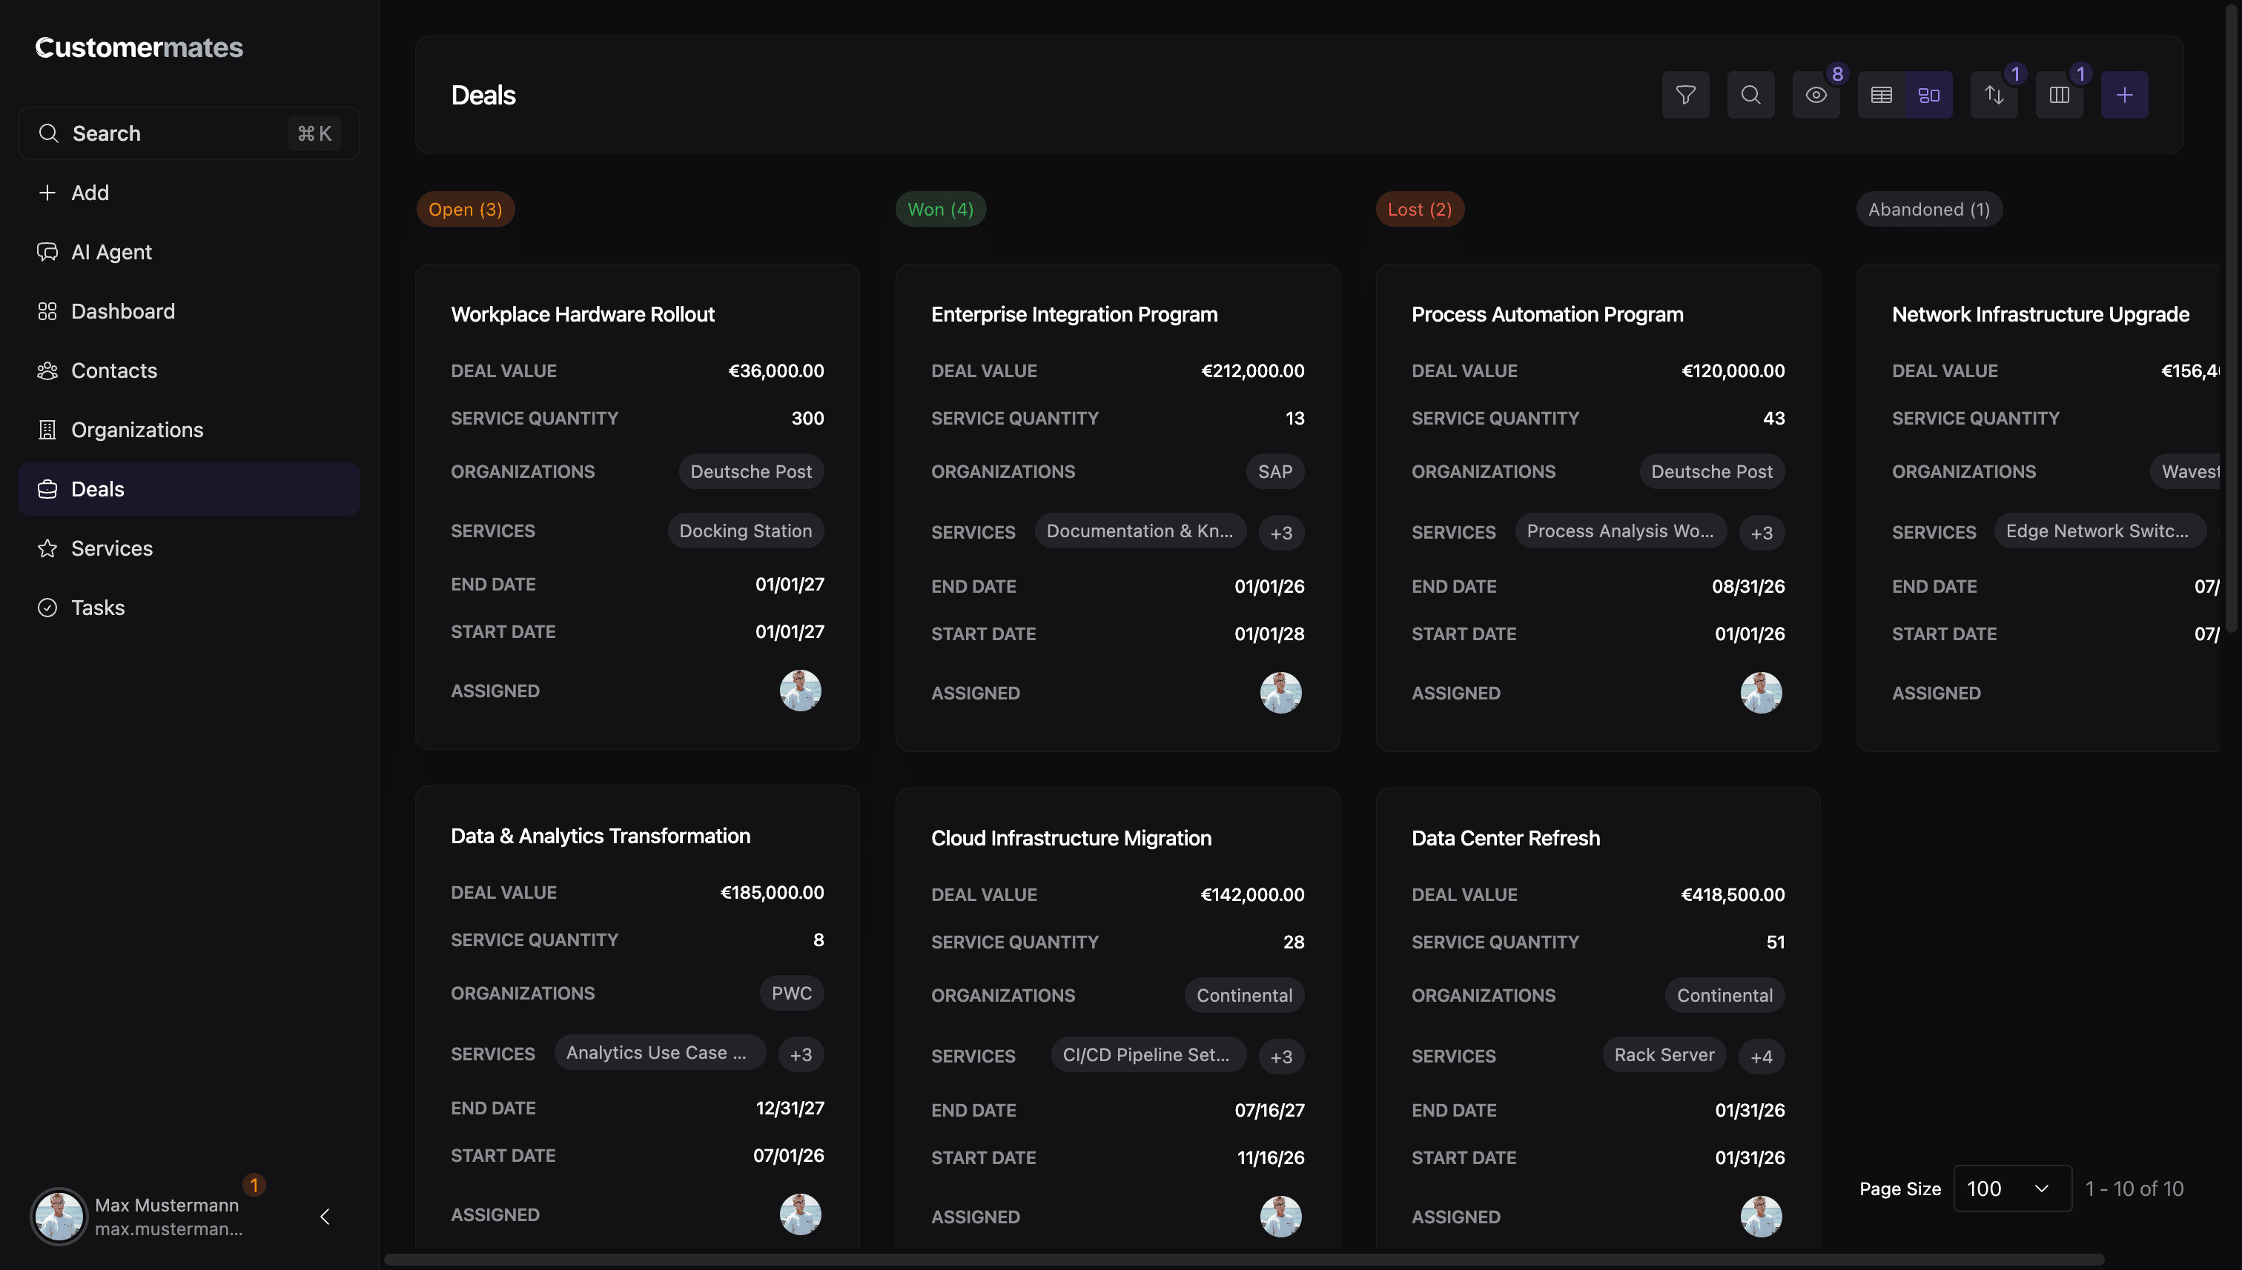Open the Cloud Infrastructure Migration deal title
This screenshot has height=1270, width=2242.
1071,838
